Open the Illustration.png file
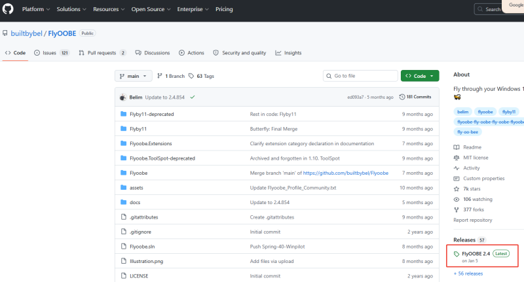Image resolution: width=524 pixels, height=282 pixels. click(146, 261)
